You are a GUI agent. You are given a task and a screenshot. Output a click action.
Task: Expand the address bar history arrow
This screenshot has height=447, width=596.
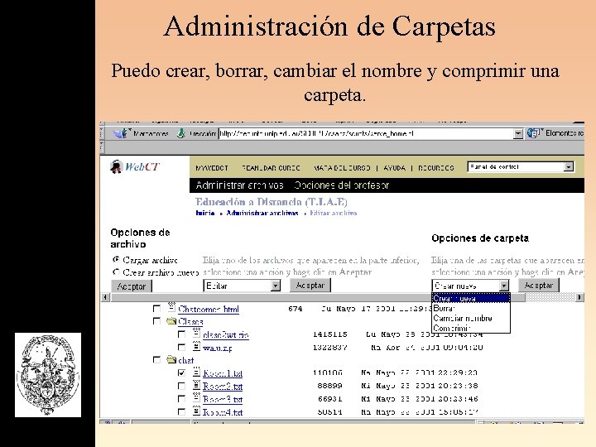coord(518,134)
